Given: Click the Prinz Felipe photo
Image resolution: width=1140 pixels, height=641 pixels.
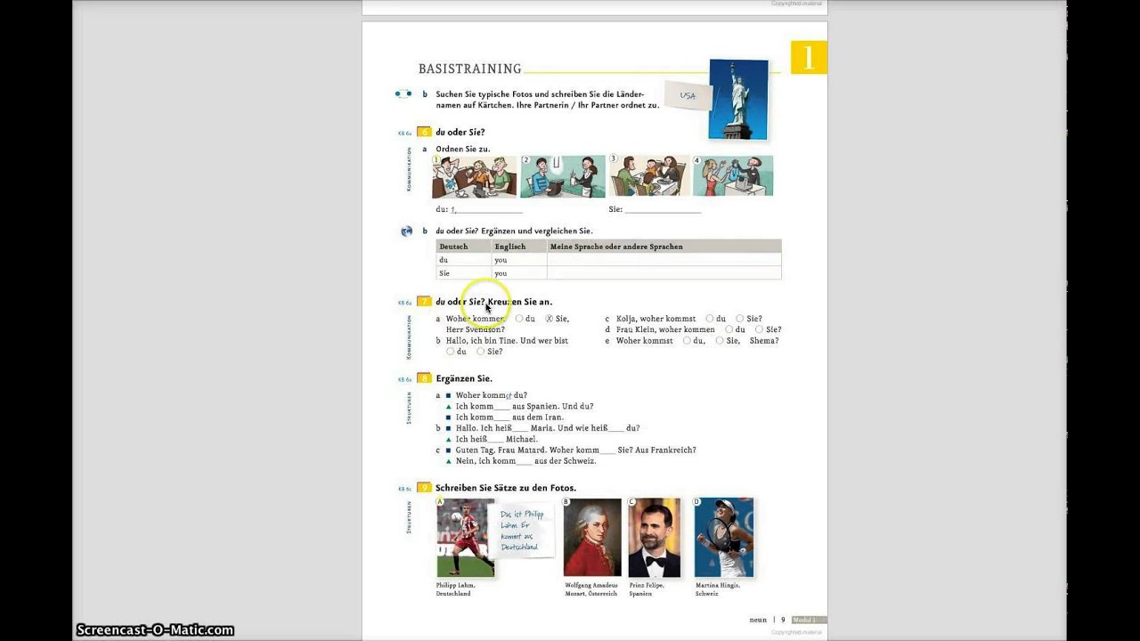Looking at the screenshot, I should pyautogui.click(x=655, y=538).
